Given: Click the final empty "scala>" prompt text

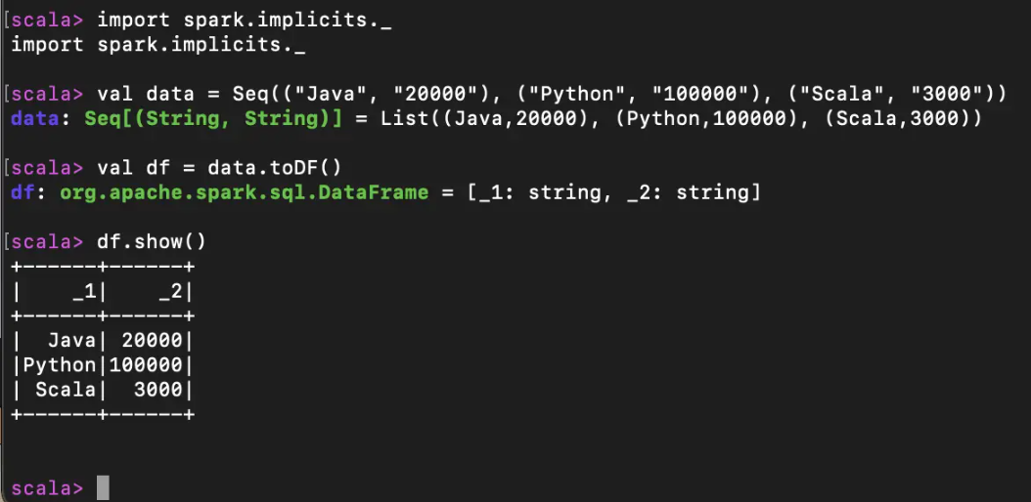Looking at the screenshot, I should point(47,487).
